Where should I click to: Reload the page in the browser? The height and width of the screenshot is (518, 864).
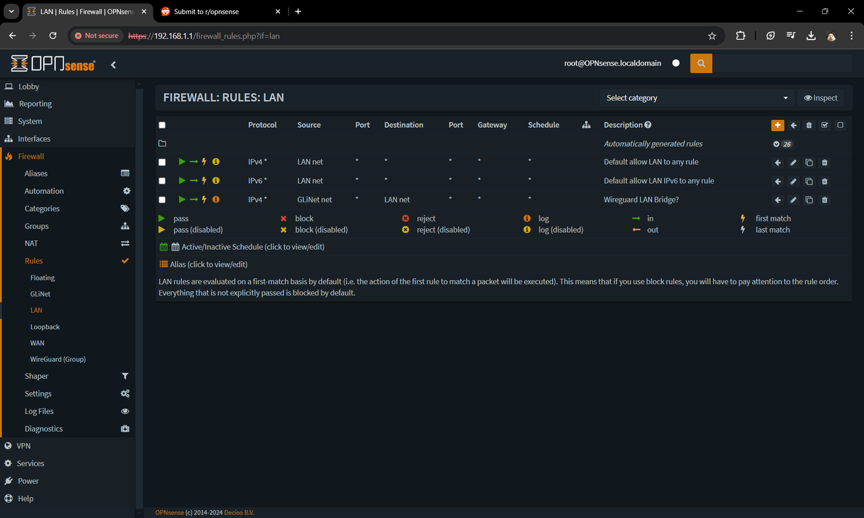click(x=53, y=36)
